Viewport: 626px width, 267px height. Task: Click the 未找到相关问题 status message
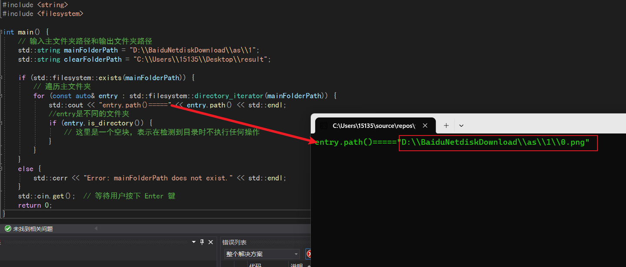pos(32,228)
